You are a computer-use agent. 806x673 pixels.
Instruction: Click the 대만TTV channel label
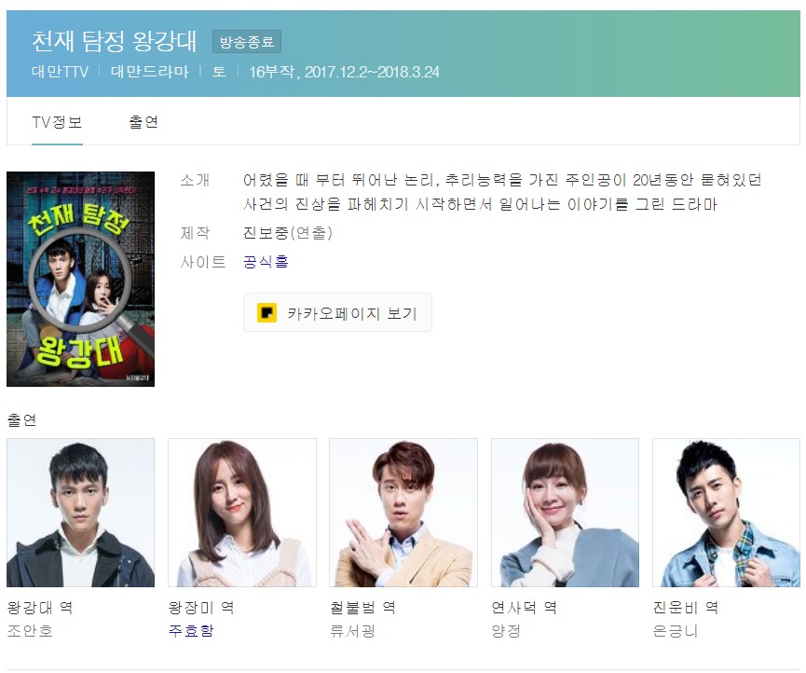61,72
